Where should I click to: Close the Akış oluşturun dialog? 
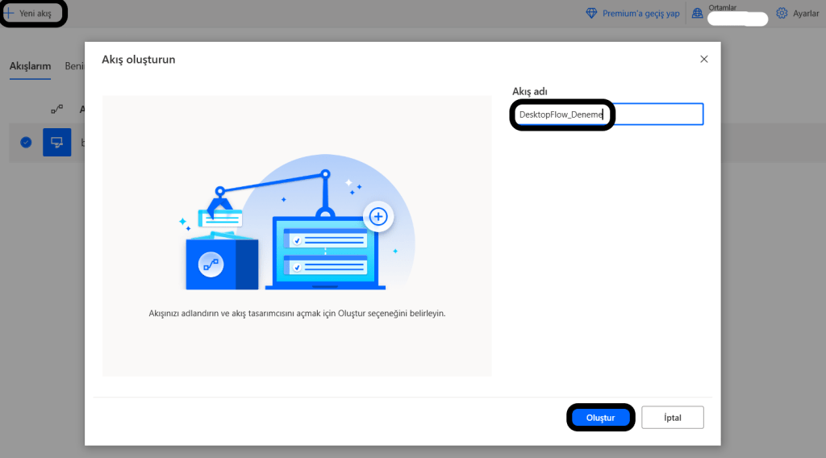[x=703, y=59]
